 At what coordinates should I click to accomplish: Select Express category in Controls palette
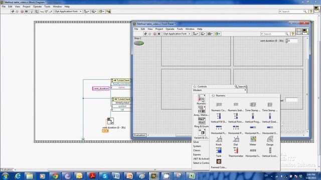[x=197, y=154]
